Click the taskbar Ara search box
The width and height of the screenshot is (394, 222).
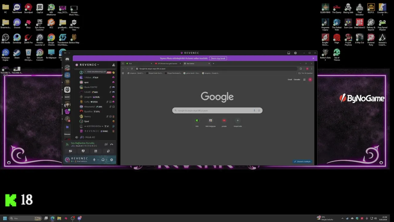[x=25, y=218]
